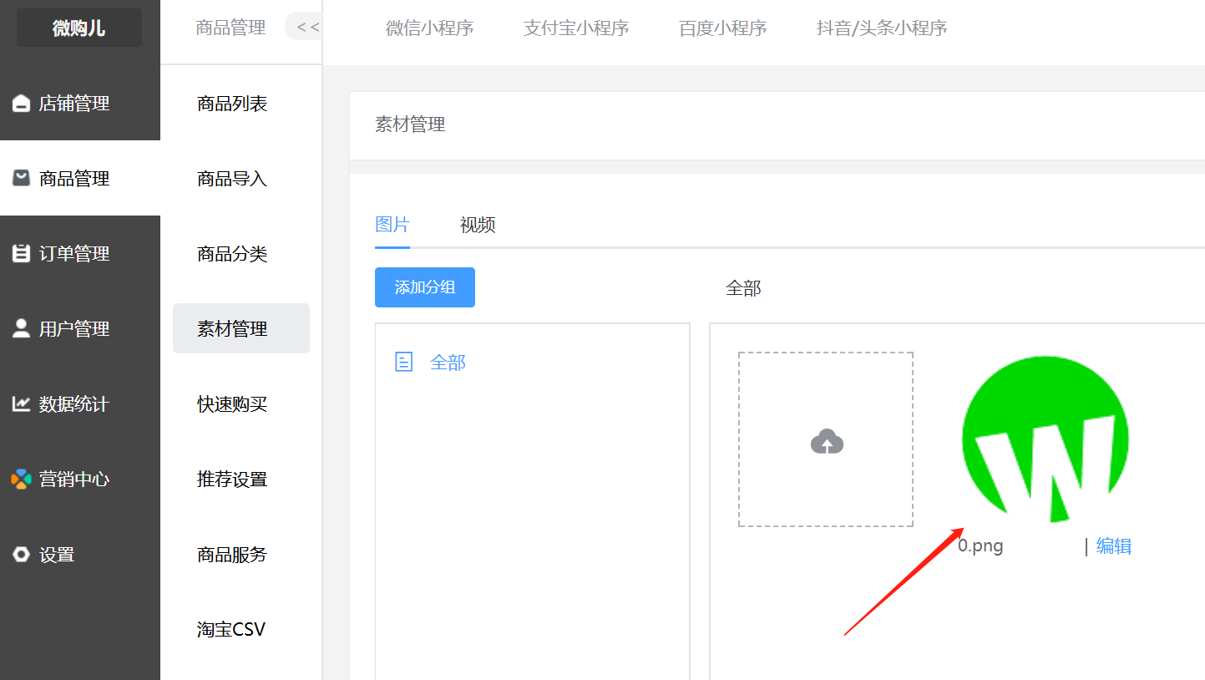The image size is (1205, 680).
Task: Click the 店铺管理 store icon
Action: click(21, 104)
